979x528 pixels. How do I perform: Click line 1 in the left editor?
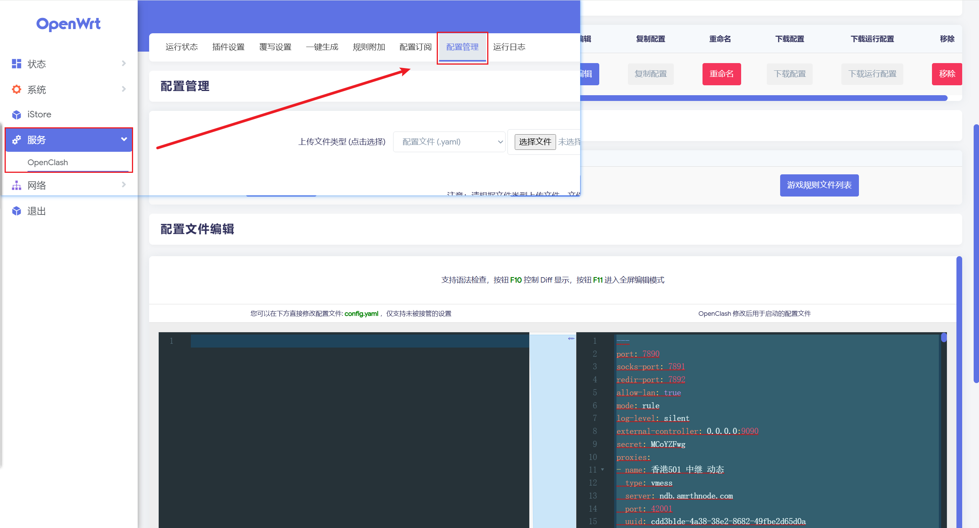[x=360, y=341]
